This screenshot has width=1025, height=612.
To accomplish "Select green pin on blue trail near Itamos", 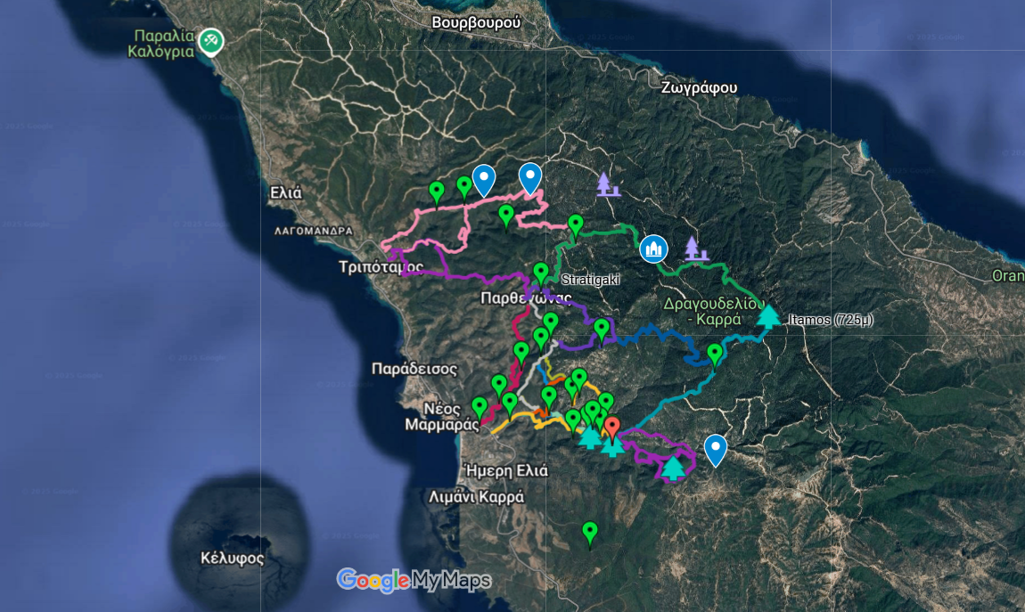I will (x=715, y=354).
